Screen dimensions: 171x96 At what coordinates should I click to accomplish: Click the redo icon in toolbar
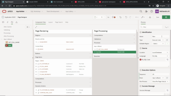click(x=130, y=17)
